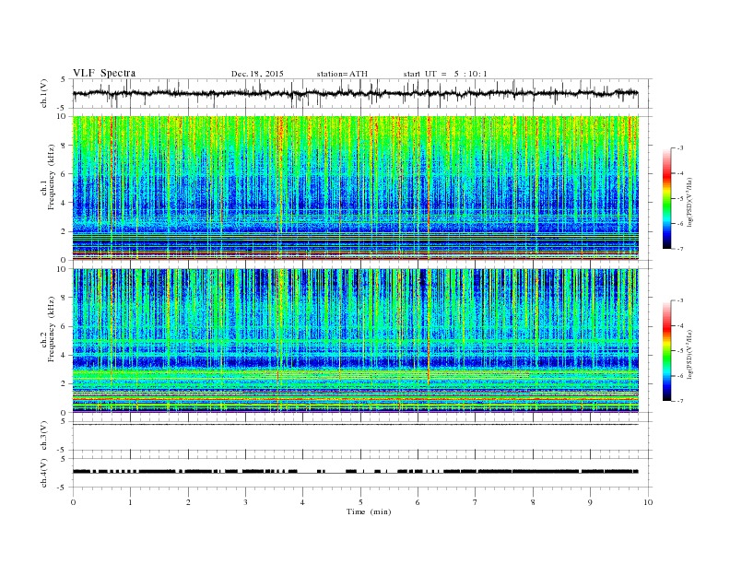The width and height of the screenshot is (730, 564).
Task: Click time axis tick label "3"
Action: (x=245, y=502)
